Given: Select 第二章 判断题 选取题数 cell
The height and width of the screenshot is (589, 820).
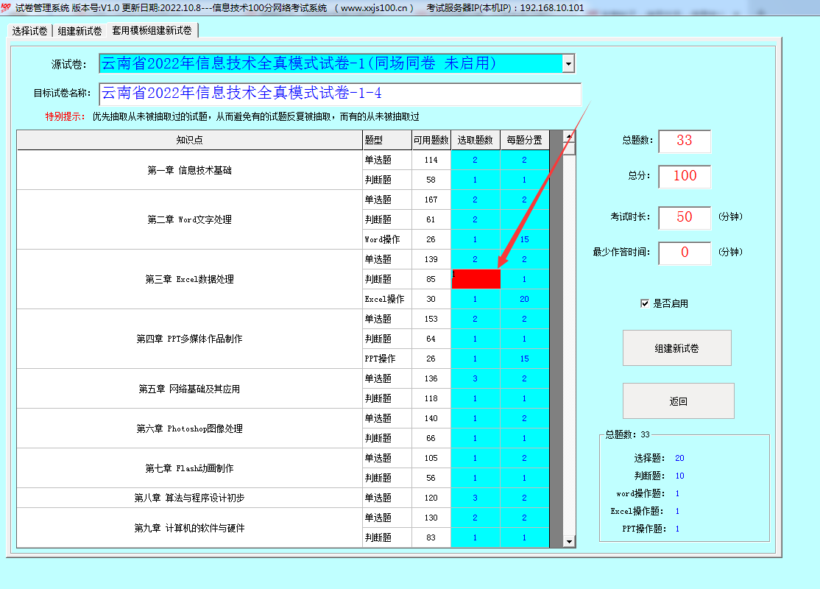Looking at the screenshot, I should click(x=476, y=219).
